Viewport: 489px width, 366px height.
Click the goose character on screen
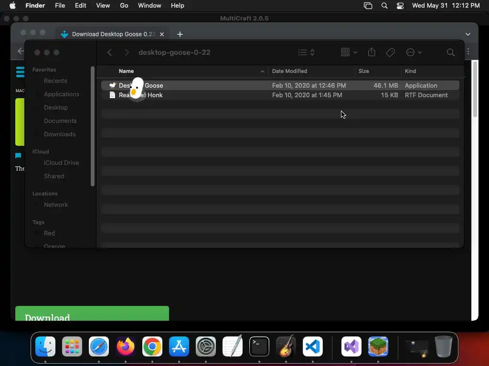pos(136,89)
